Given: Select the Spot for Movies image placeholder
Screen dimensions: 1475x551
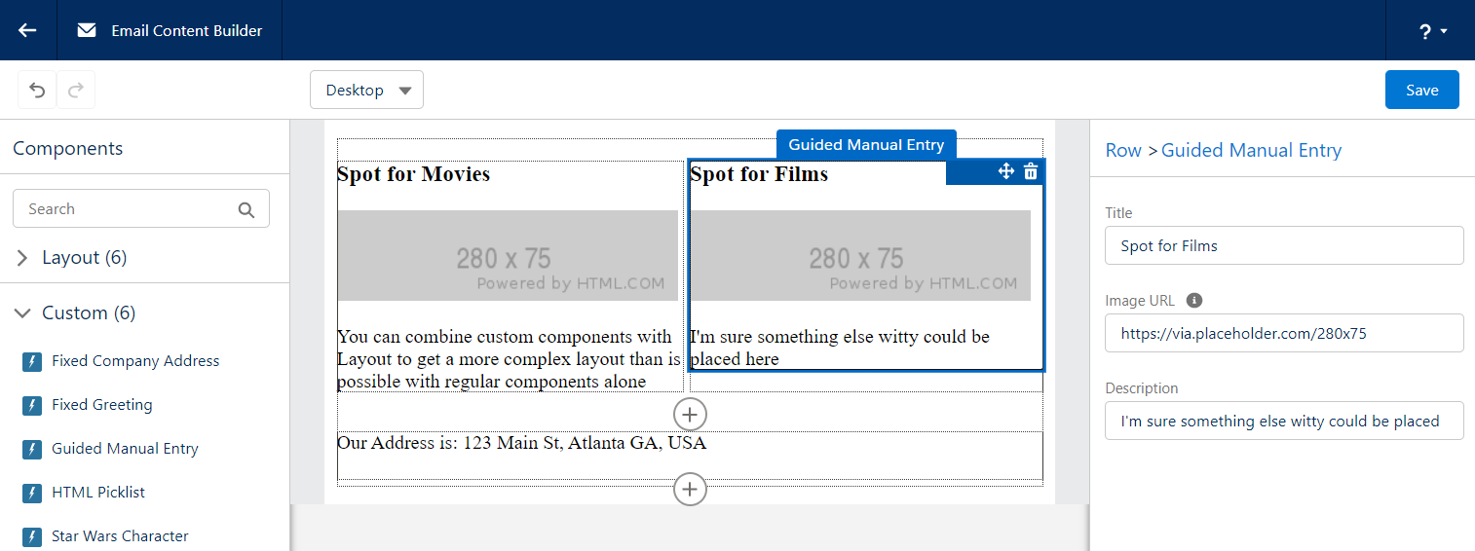Looking at the screenshot, I should tap(508, 255).
